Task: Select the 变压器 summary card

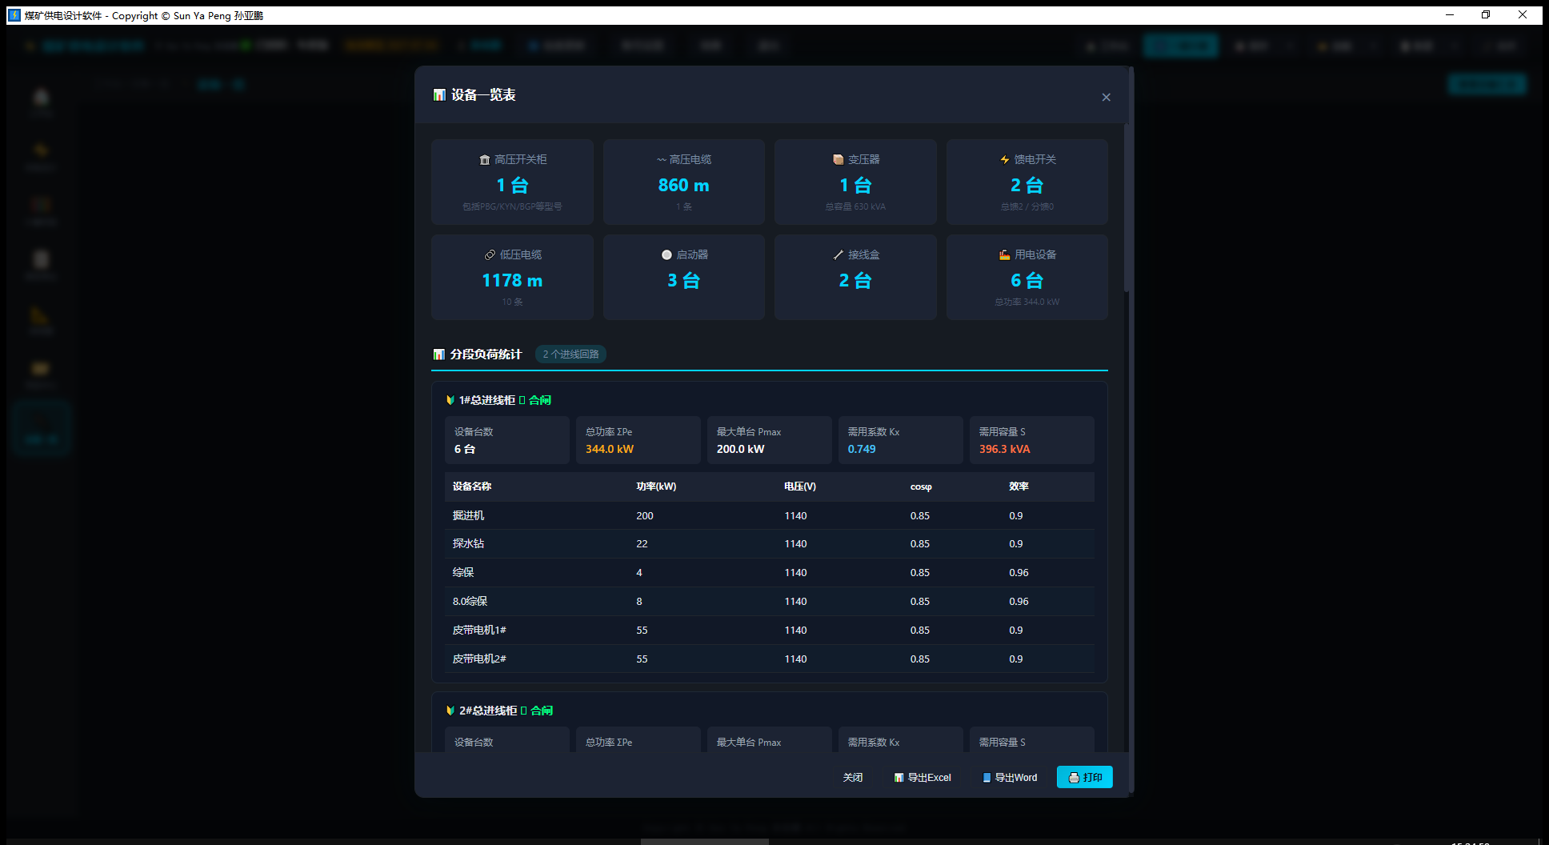Action: pyautogui.click(x=855, y=182)
